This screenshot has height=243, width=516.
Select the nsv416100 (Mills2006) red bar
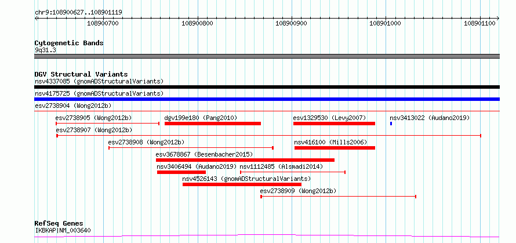coord(335,148)
